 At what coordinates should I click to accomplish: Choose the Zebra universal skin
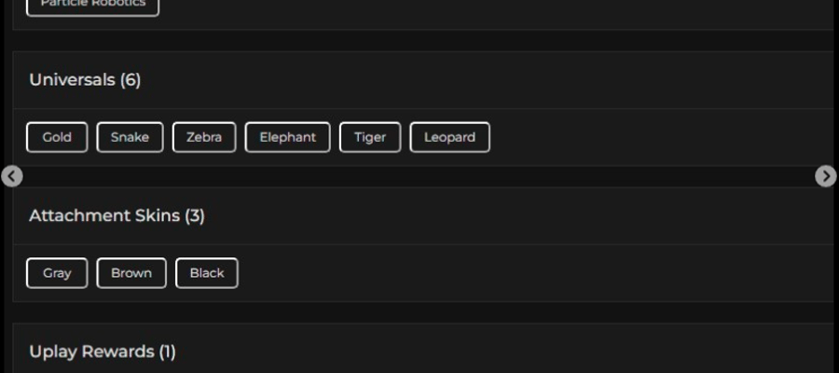[204, 137]
